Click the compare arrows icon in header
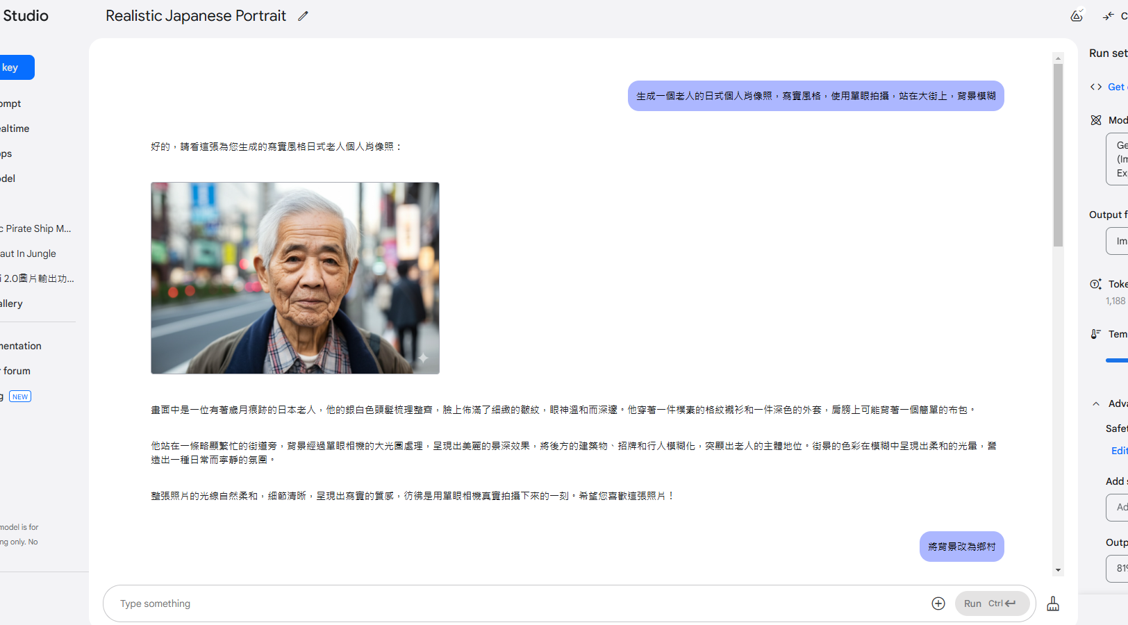The height and width of the screenshot is (625, 1128). pos(1109,16)
